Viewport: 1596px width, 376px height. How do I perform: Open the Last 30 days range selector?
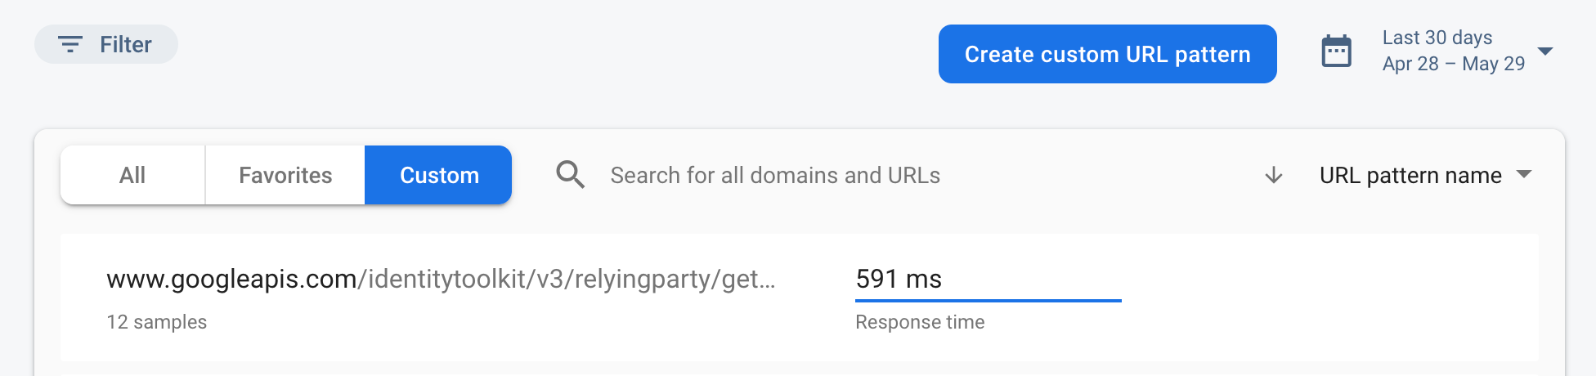1437,38
